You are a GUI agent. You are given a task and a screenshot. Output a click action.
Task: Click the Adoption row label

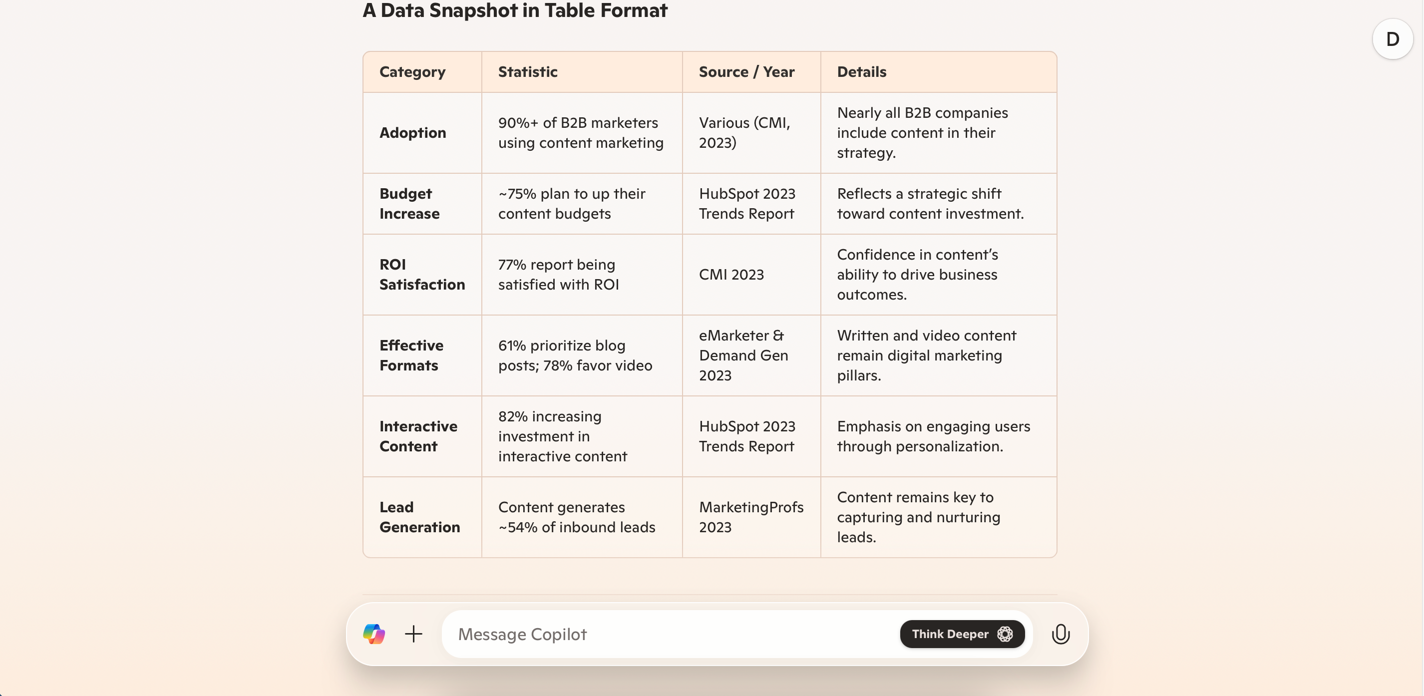pos(412,133)
